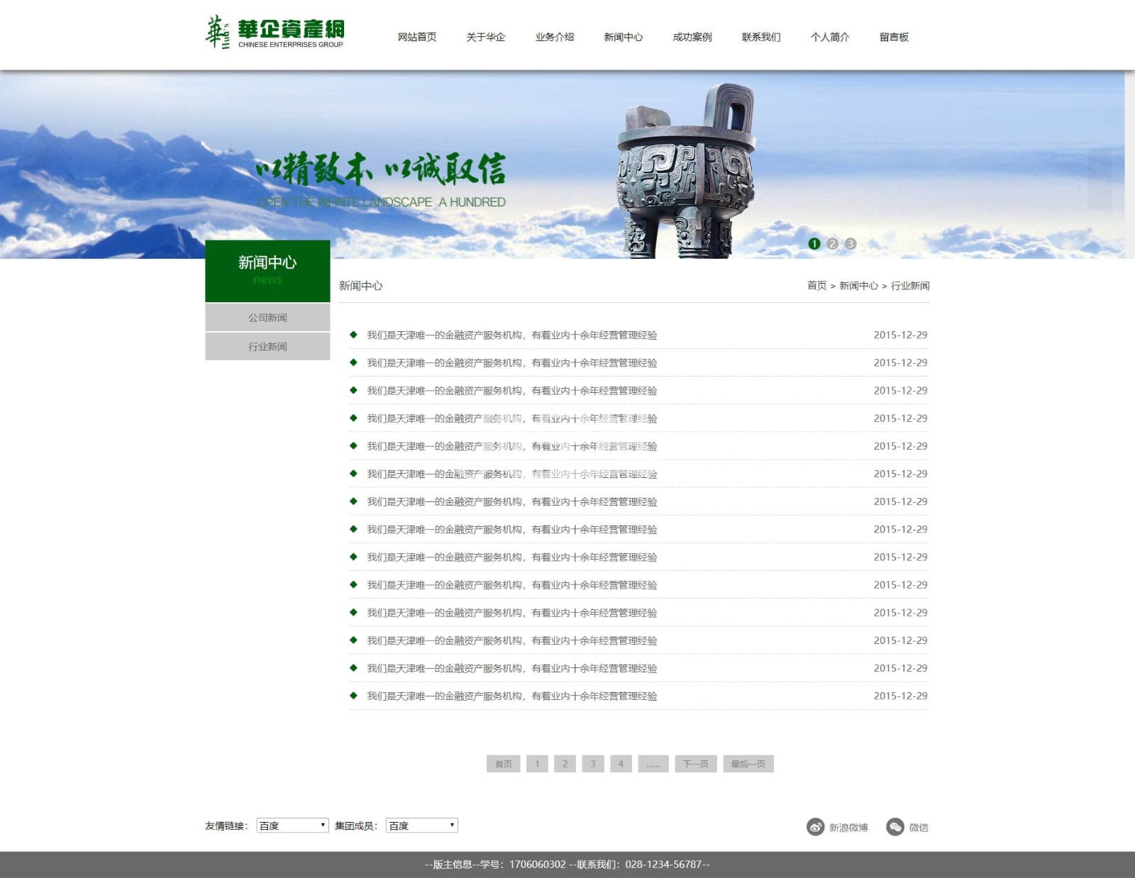Click the 华企资产网 logo
This screenshot has width=1135, height=878.
click(275, 33)
